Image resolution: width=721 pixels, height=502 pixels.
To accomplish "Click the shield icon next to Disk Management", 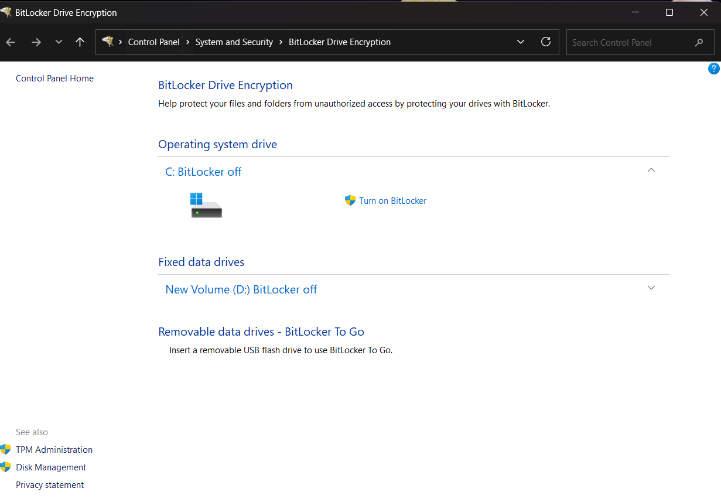I will (6, 467).
